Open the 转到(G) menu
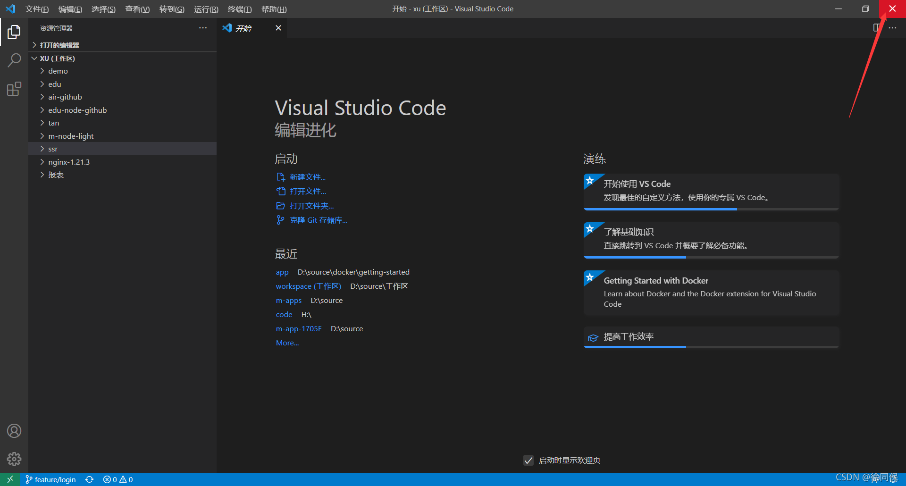This screenshot has height=486, width=906. (172, 9)
